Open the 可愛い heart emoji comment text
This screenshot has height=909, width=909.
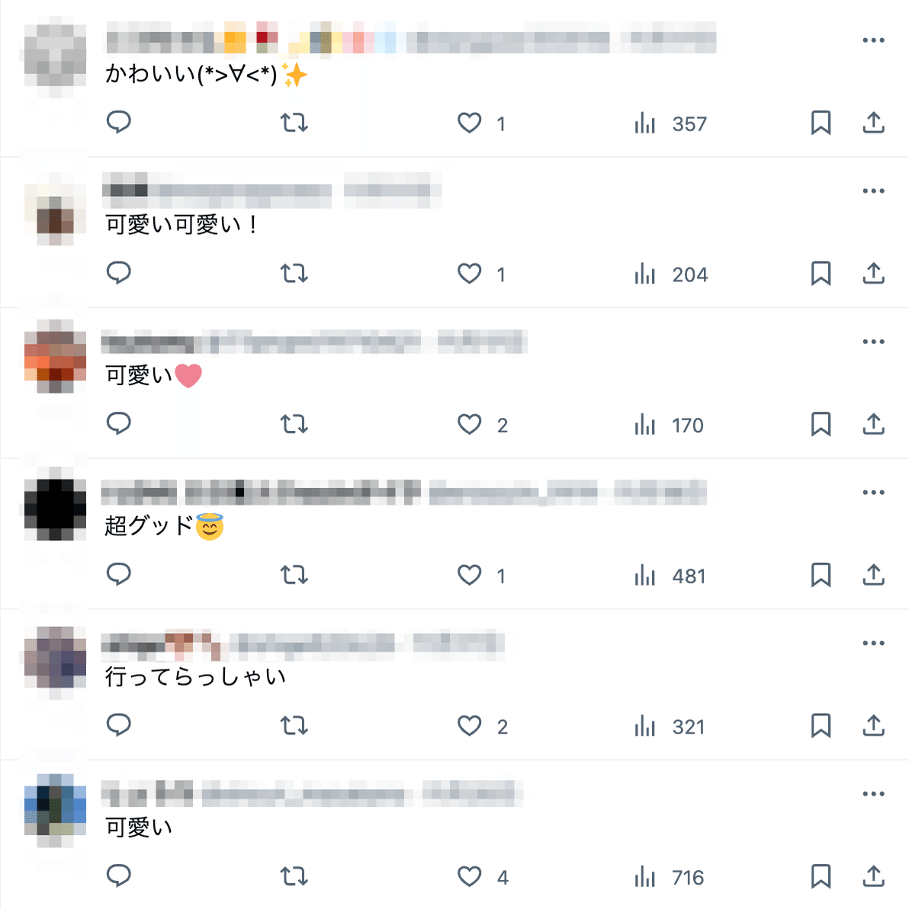point(153,375)
